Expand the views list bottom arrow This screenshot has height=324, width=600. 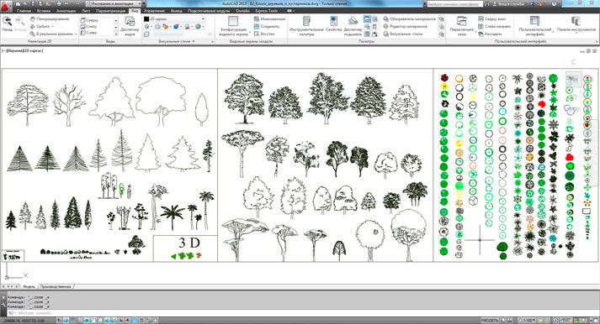(x=116, y=34)
